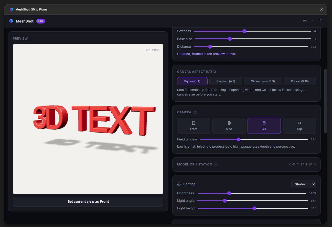Click the Field of view value 38°
The height and width of the screenshot is (227, 332).
tap(313, 139)
